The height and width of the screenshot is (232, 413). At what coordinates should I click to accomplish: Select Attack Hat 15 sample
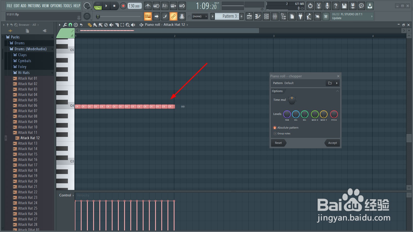[28, 154]
